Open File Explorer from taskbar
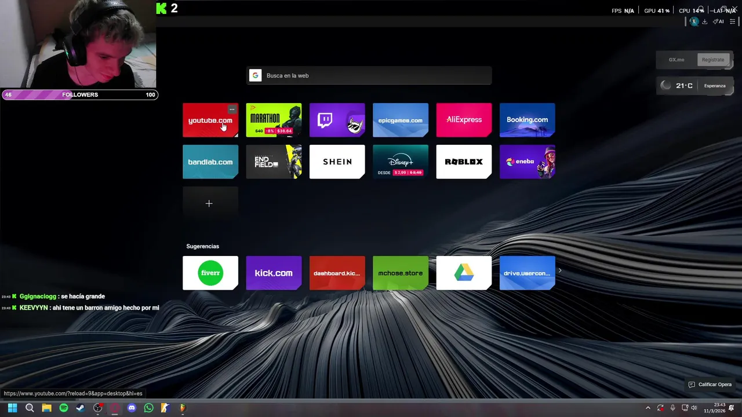 tap(46, 408)
